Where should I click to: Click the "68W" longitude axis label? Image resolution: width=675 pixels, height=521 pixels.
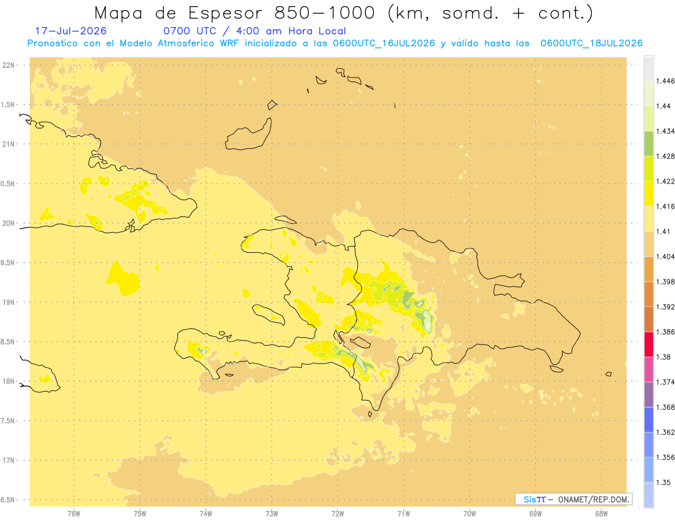(x=601, y=514)
